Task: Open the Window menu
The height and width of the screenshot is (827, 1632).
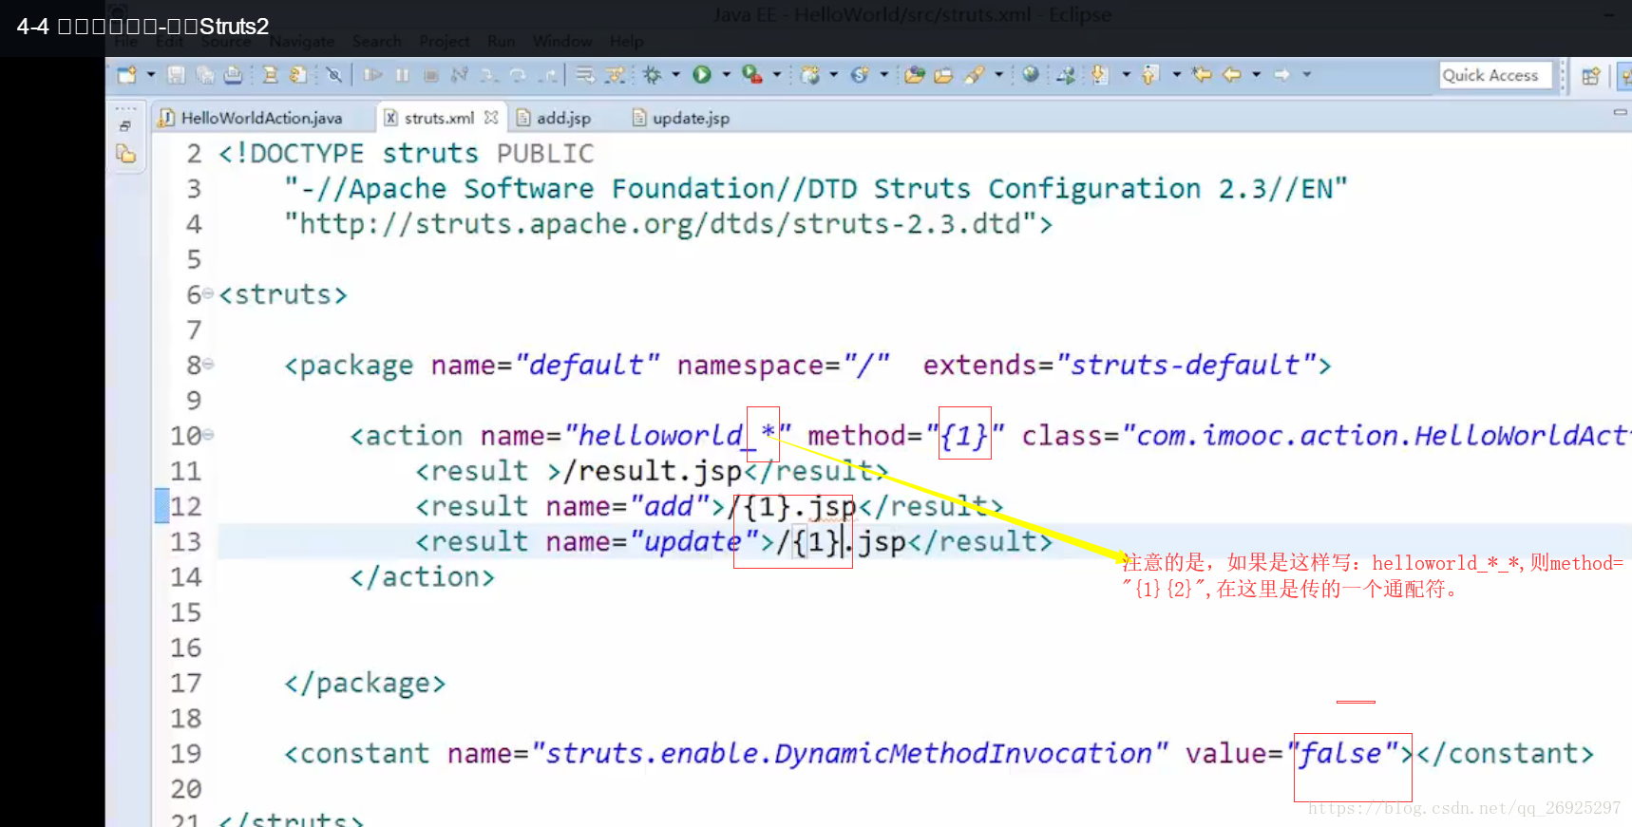Action: click(562, 41)
